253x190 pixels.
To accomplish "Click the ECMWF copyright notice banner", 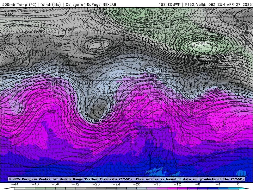I will point(126,179).
